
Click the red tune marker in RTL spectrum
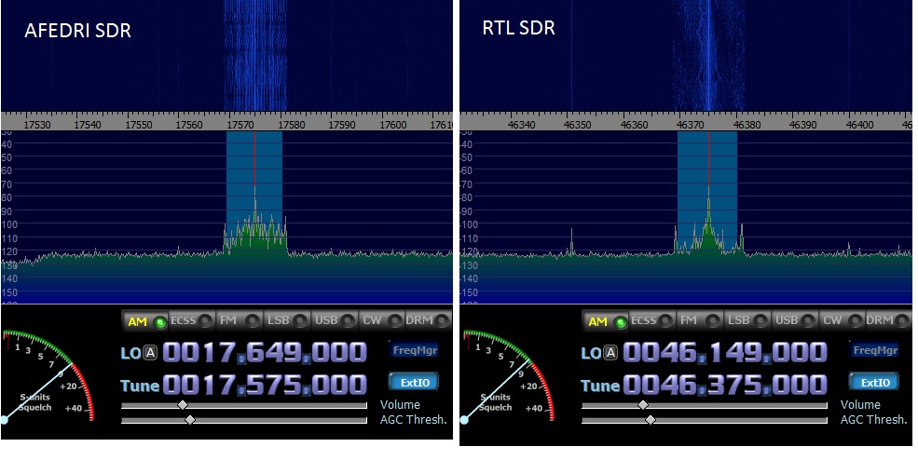(708, 158)
